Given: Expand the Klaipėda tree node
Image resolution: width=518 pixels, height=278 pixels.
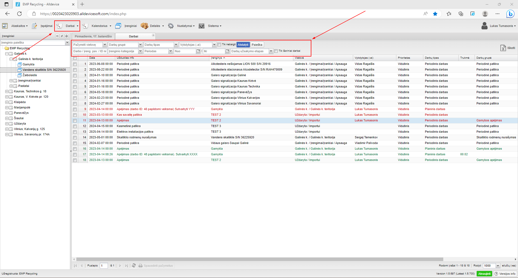Looking at the screenshot, I should point(7,102).
